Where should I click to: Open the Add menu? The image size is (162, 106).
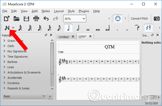(35, 11)
